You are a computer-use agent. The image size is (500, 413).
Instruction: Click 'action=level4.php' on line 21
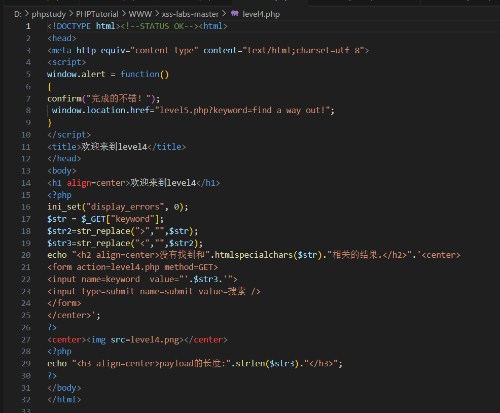pos(118,267)
